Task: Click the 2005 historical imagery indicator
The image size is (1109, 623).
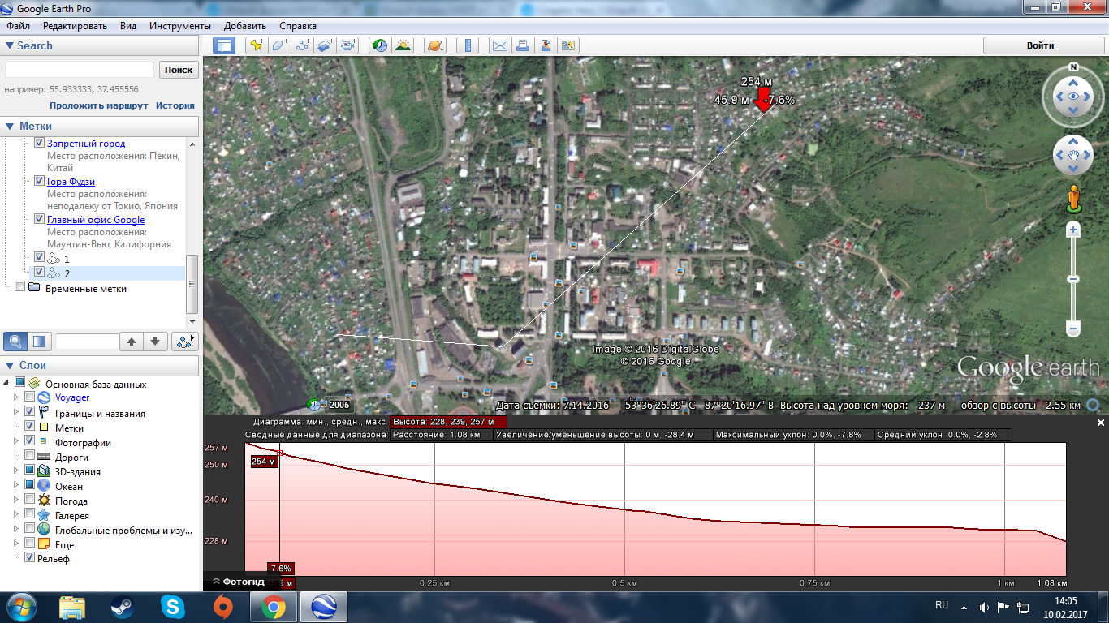Action: [330, 404]
